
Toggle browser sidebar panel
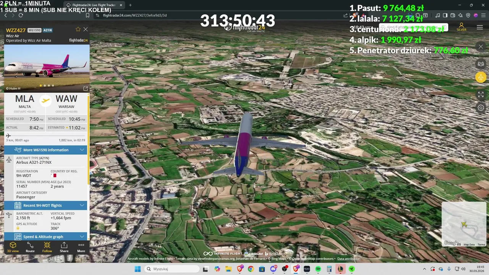tap(445, 15)
